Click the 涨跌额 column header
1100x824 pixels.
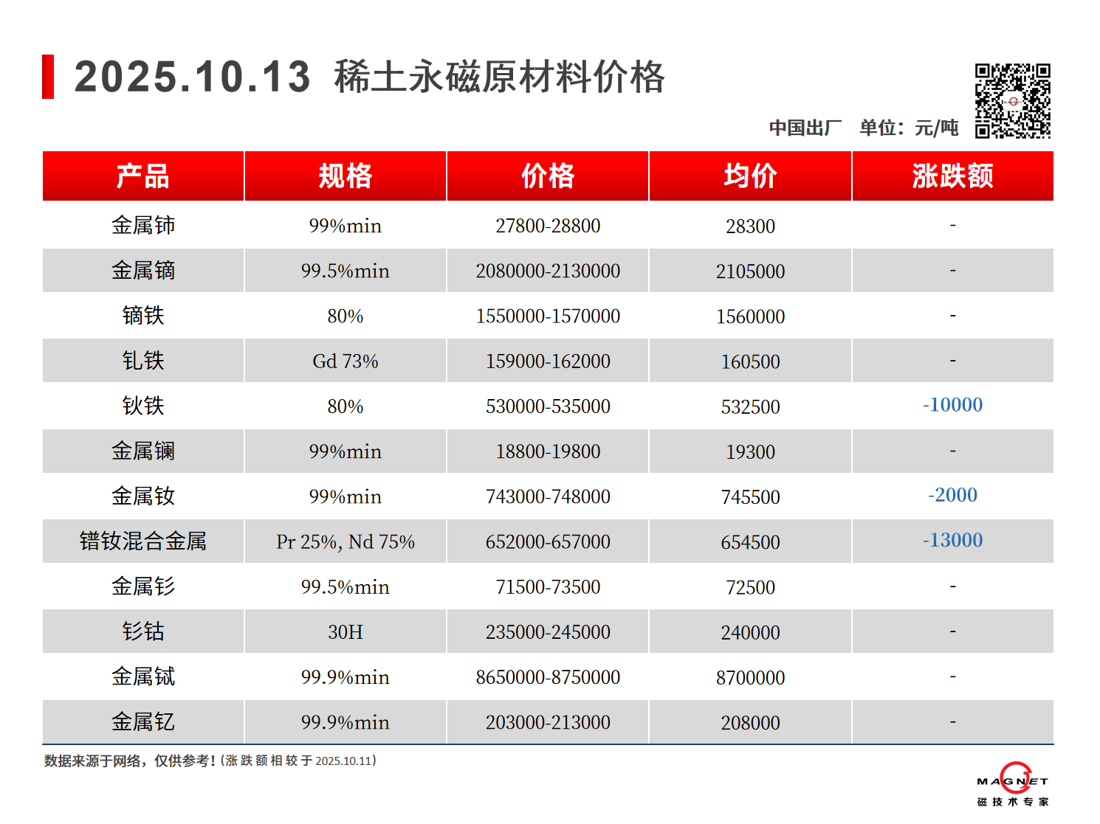point(952,176)
